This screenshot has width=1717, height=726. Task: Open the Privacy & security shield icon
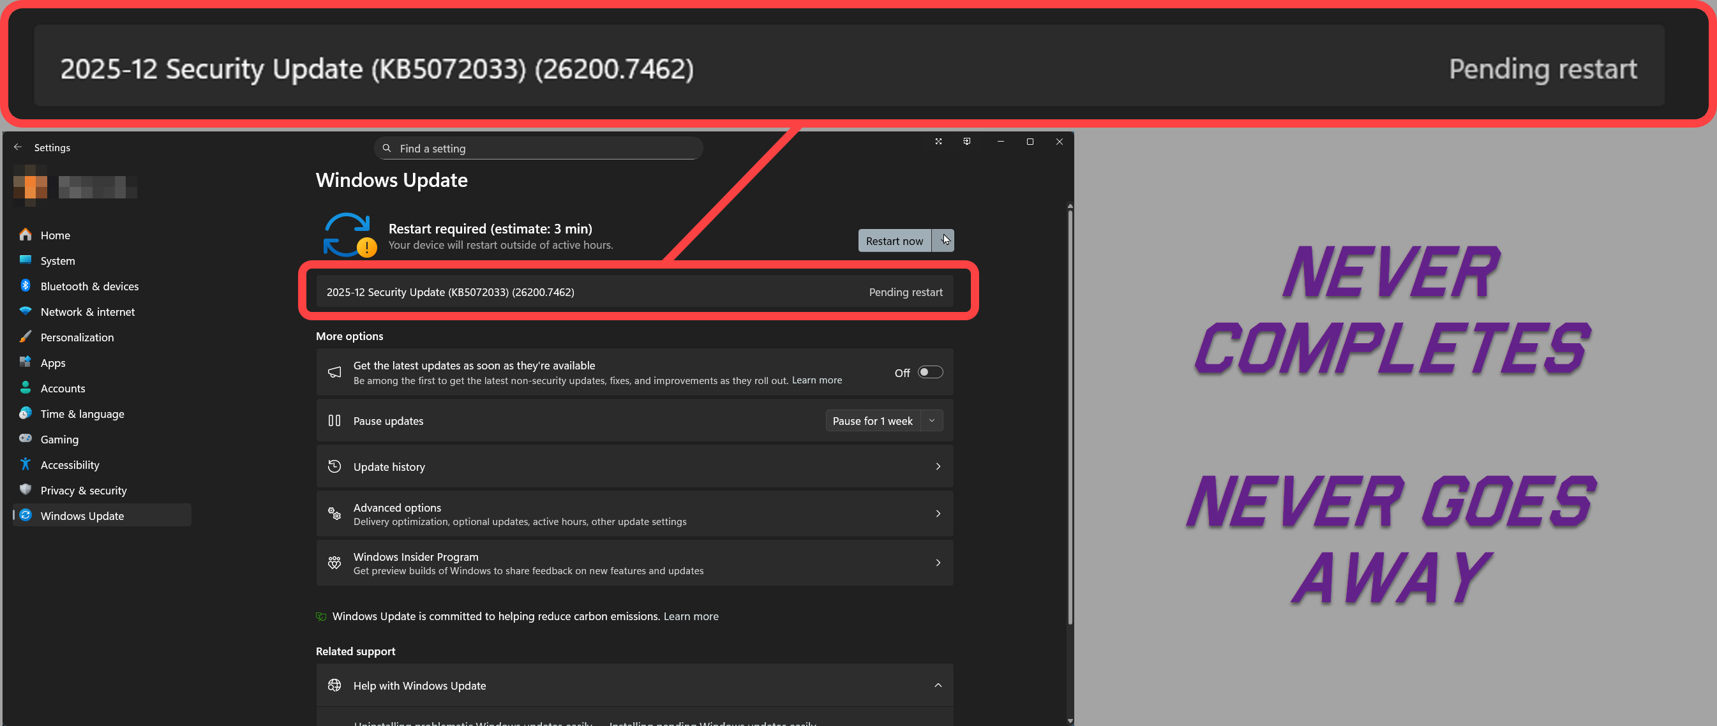click(26, 489)
